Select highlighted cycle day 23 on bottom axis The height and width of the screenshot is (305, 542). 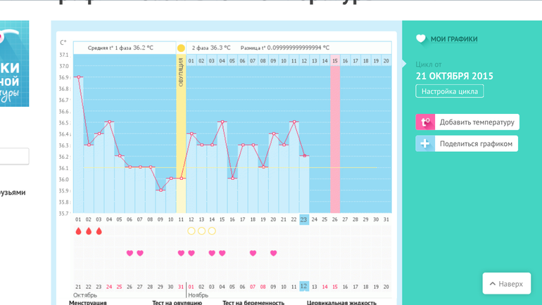coord(304,219)
